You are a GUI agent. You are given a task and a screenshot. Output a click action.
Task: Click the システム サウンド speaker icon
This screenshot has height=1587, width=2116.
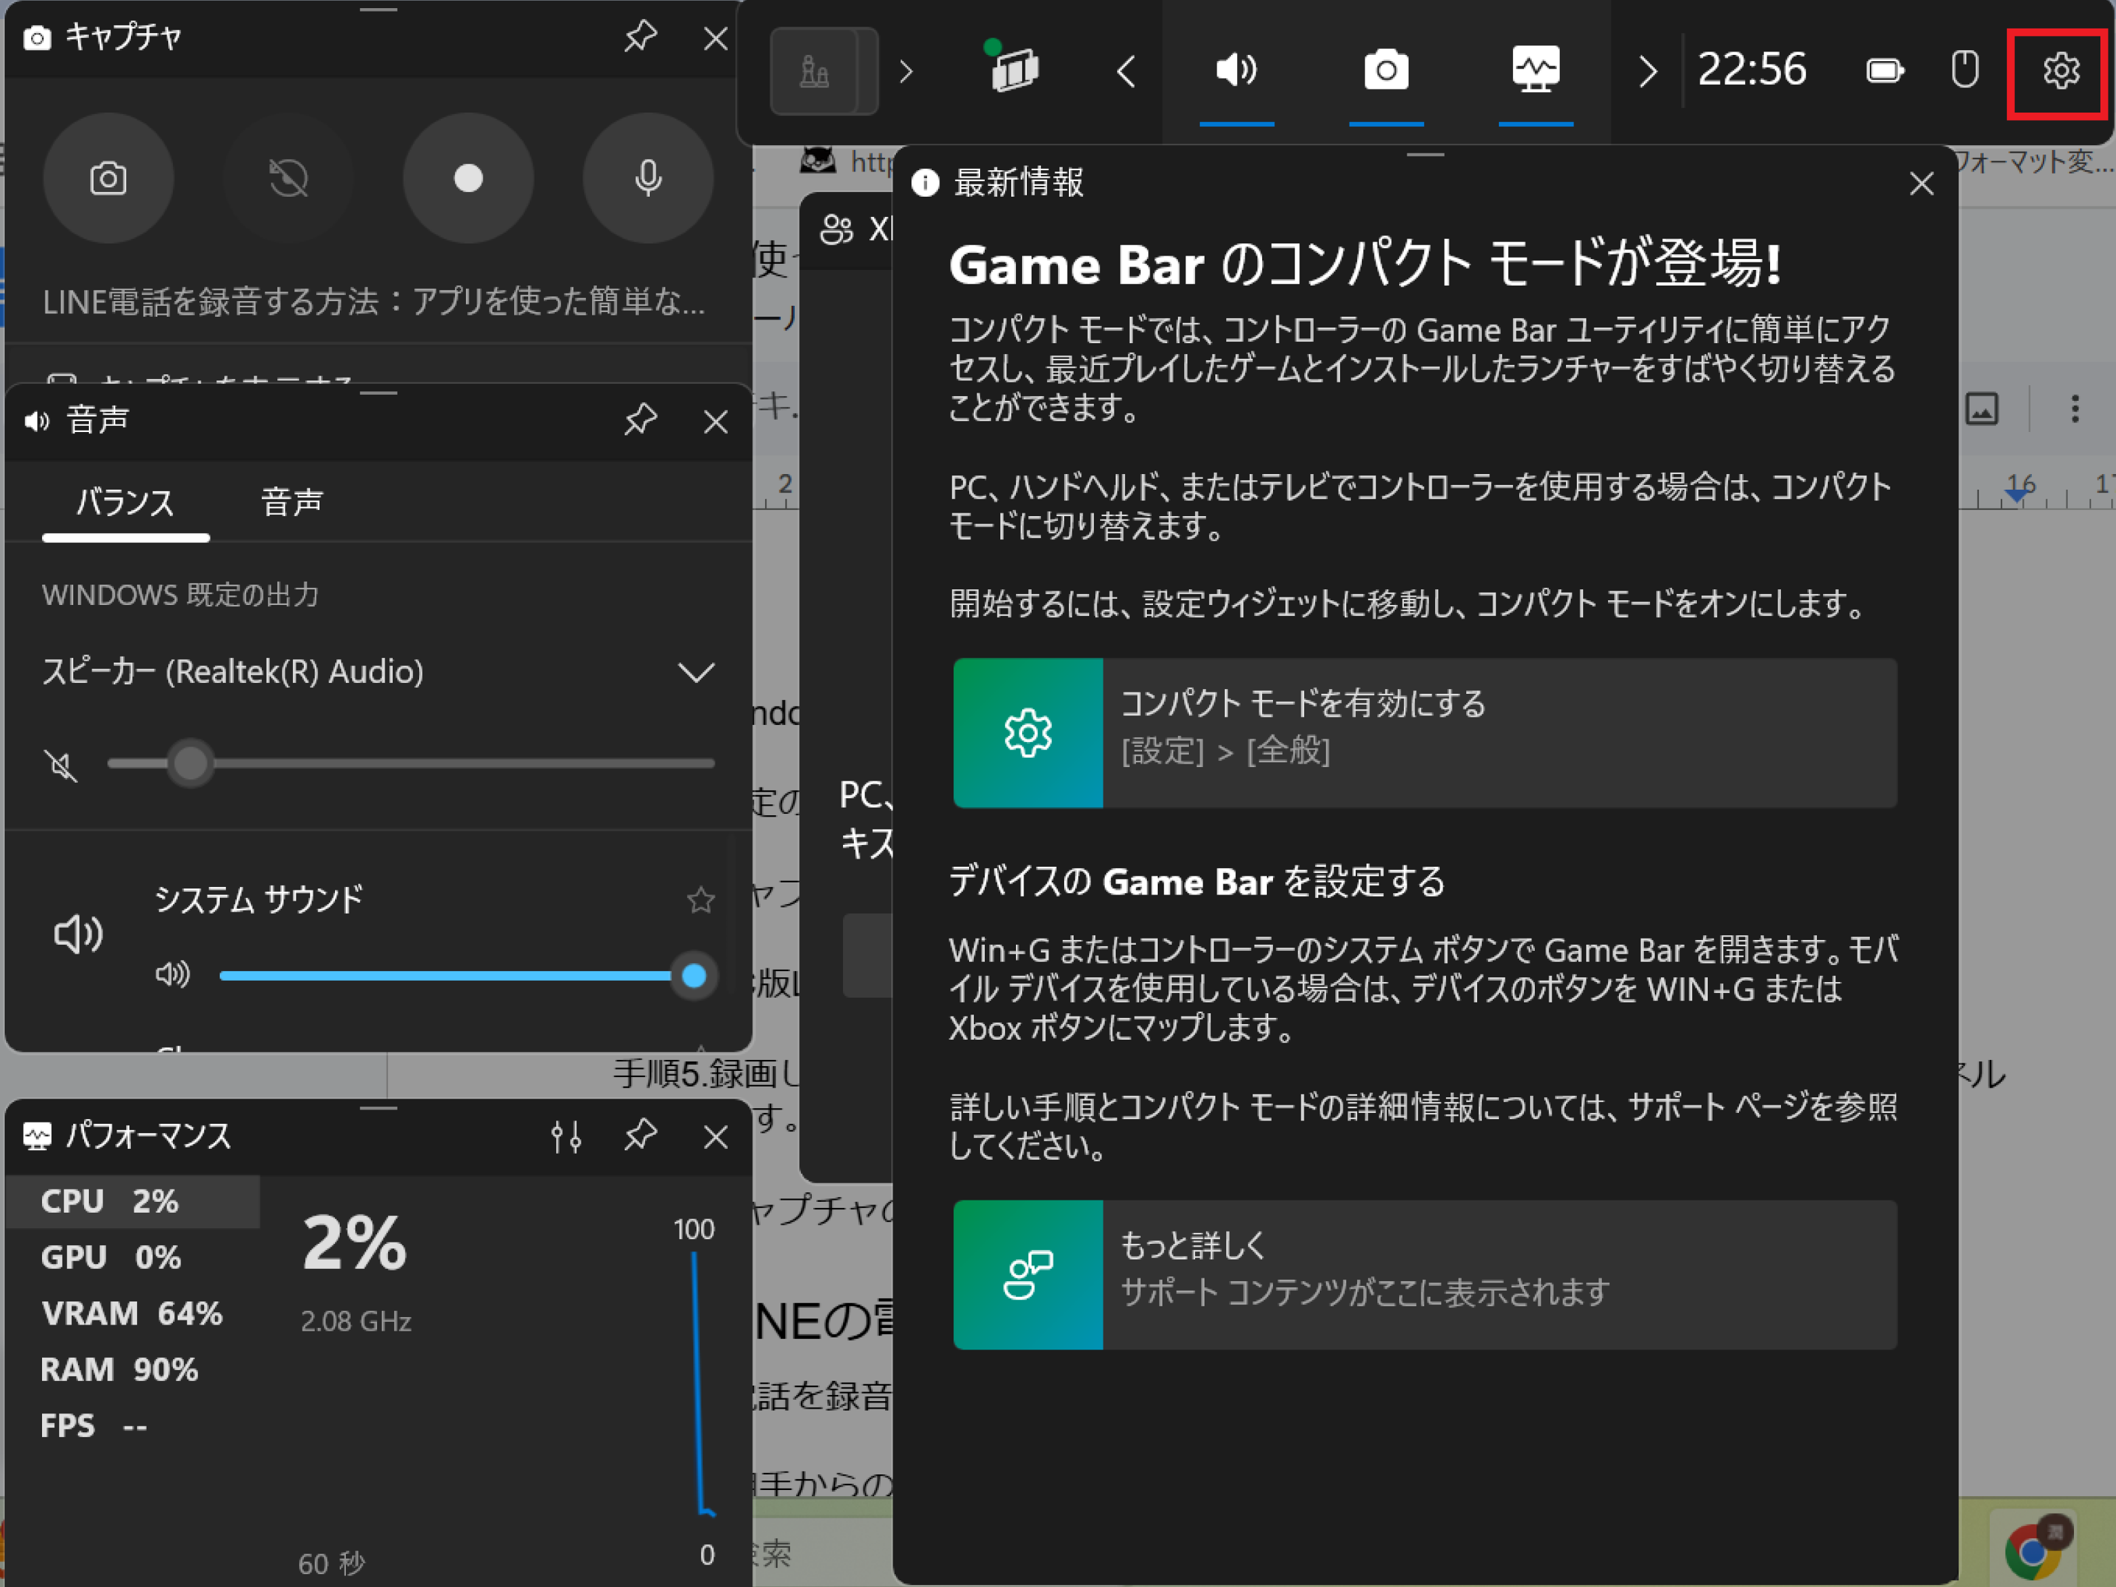tap(77, 935)
